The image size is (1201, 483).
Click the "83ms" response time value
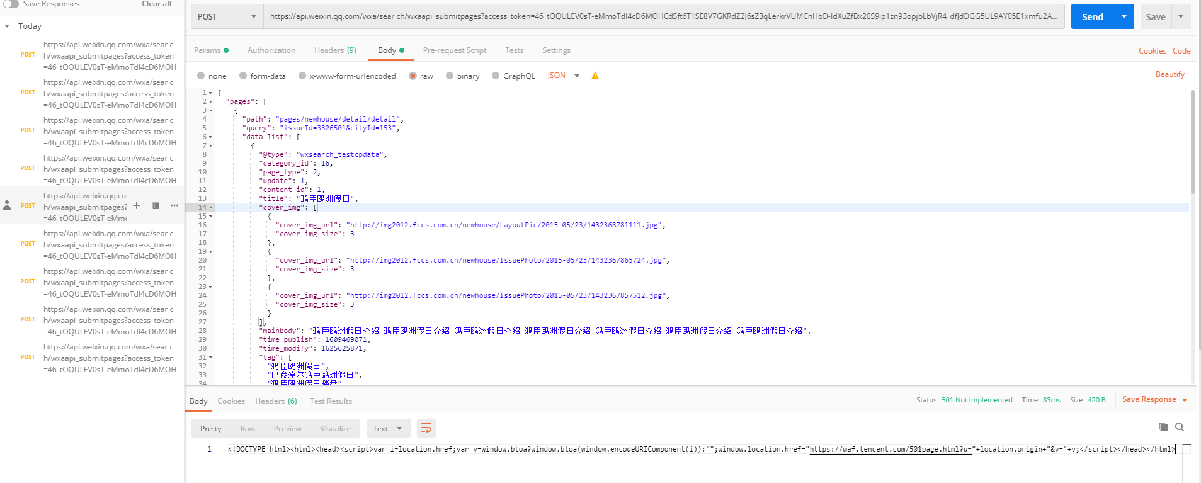pos(1052,400)
